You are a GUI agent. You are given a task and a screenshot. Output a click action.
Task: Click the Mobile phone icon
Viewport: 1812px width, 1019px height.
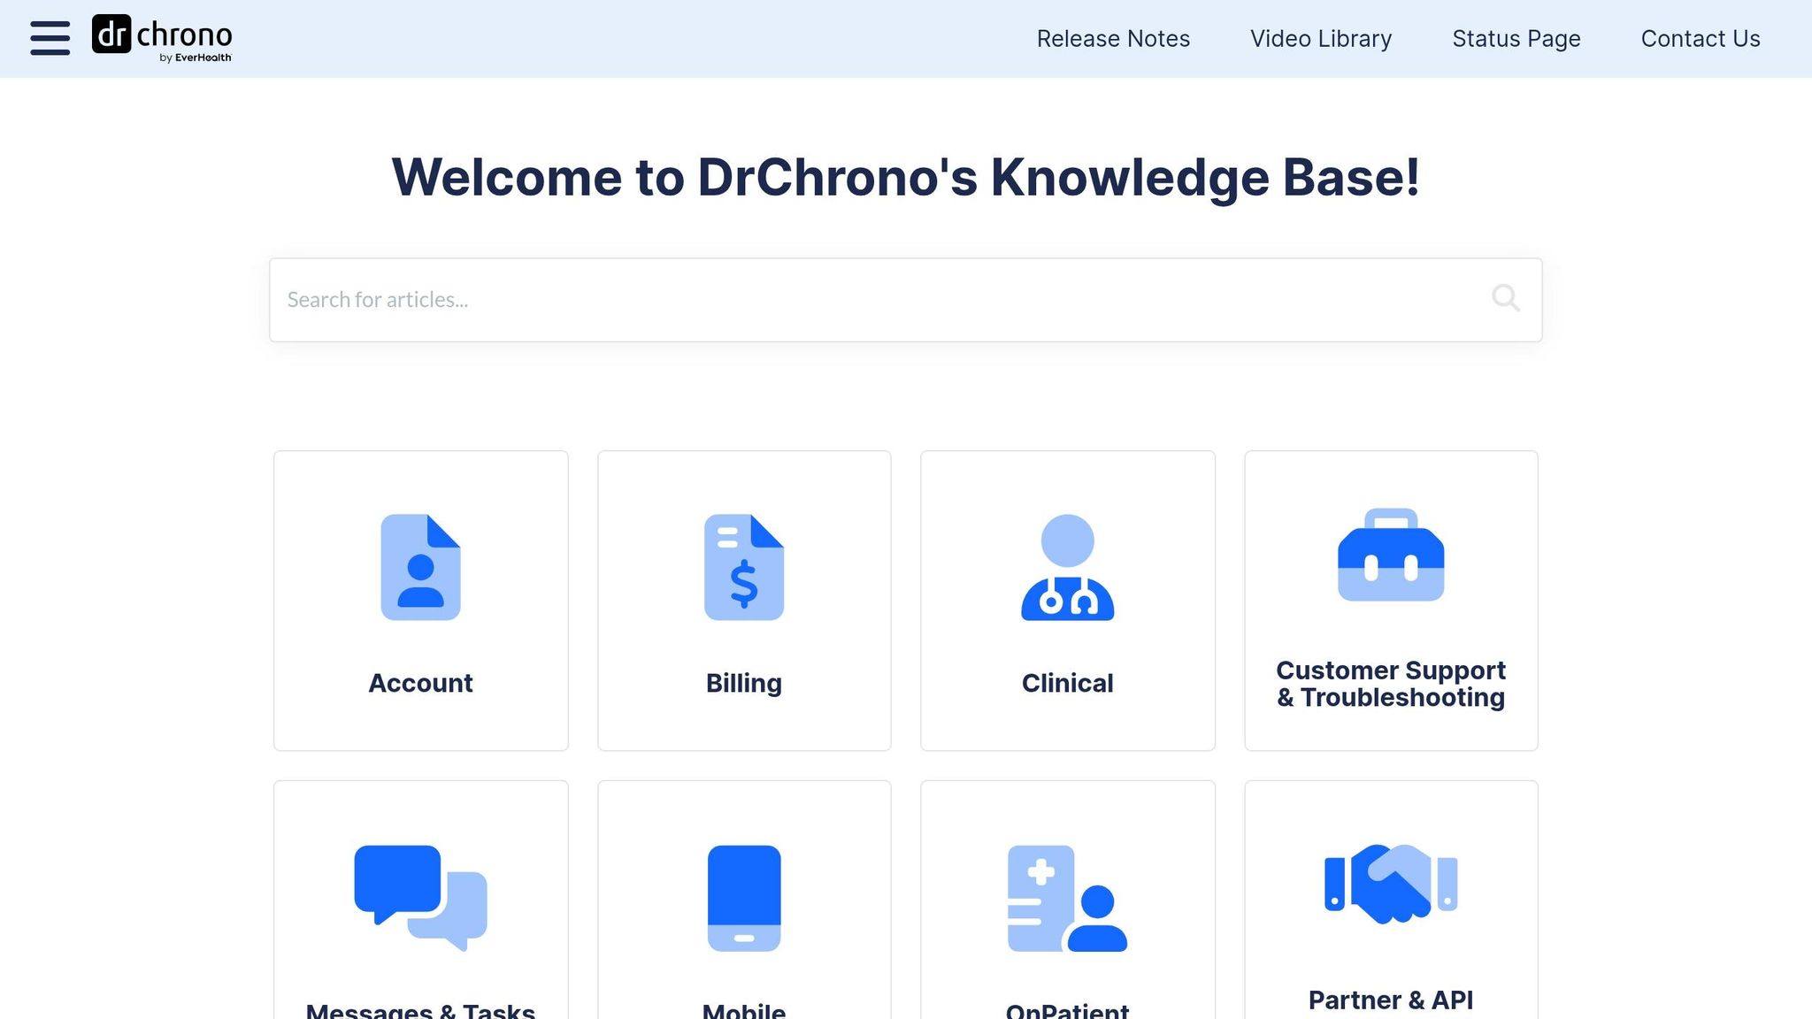tap(744, 898)
